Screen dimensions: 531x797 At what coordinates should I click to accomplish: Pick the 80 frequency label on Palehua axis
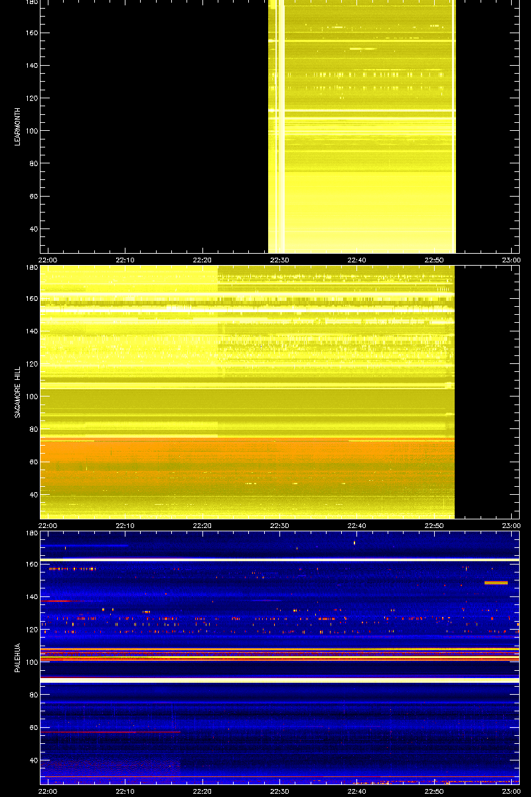click(x=33, y=695)
